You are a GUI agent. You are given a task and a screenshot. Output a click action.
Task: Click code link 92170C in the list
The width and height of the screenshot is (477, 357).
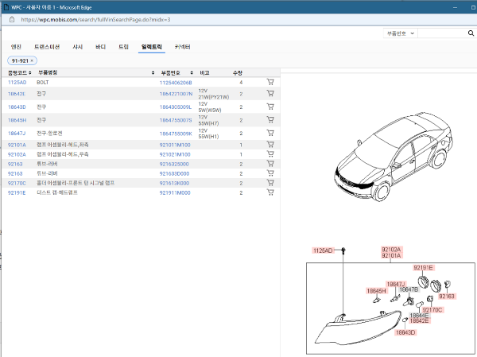click(17, 183)
